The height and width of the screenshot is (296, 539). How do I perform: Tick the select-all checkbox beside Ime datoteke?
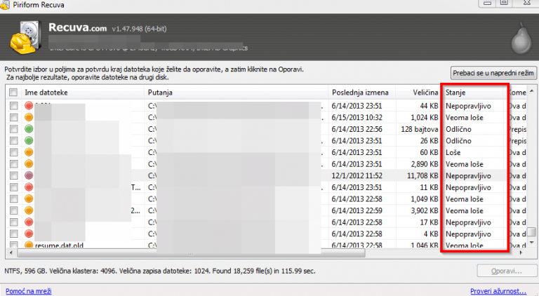tap(13, 93)
